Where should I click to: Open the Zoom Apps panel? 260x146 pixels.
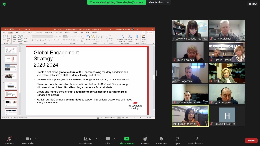[x=177, y=140]
